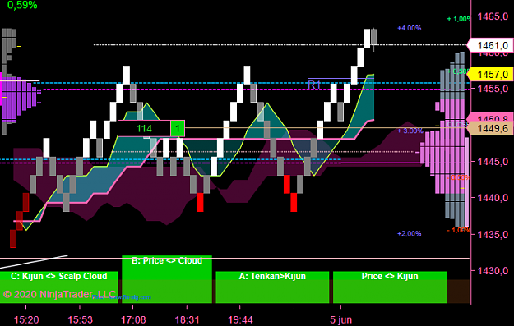Click the green 1 position marker
This screenshot has width=514, height=326.
(178, 128)
